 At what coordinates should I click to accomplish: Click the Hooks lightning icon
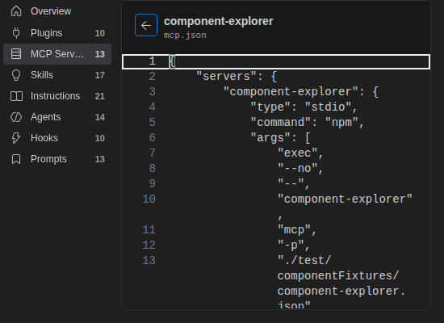(16, 138)
